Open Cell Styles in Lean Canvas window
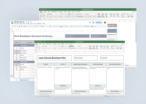Viewport: 146px width, 104px height. [x=97, y=47]
